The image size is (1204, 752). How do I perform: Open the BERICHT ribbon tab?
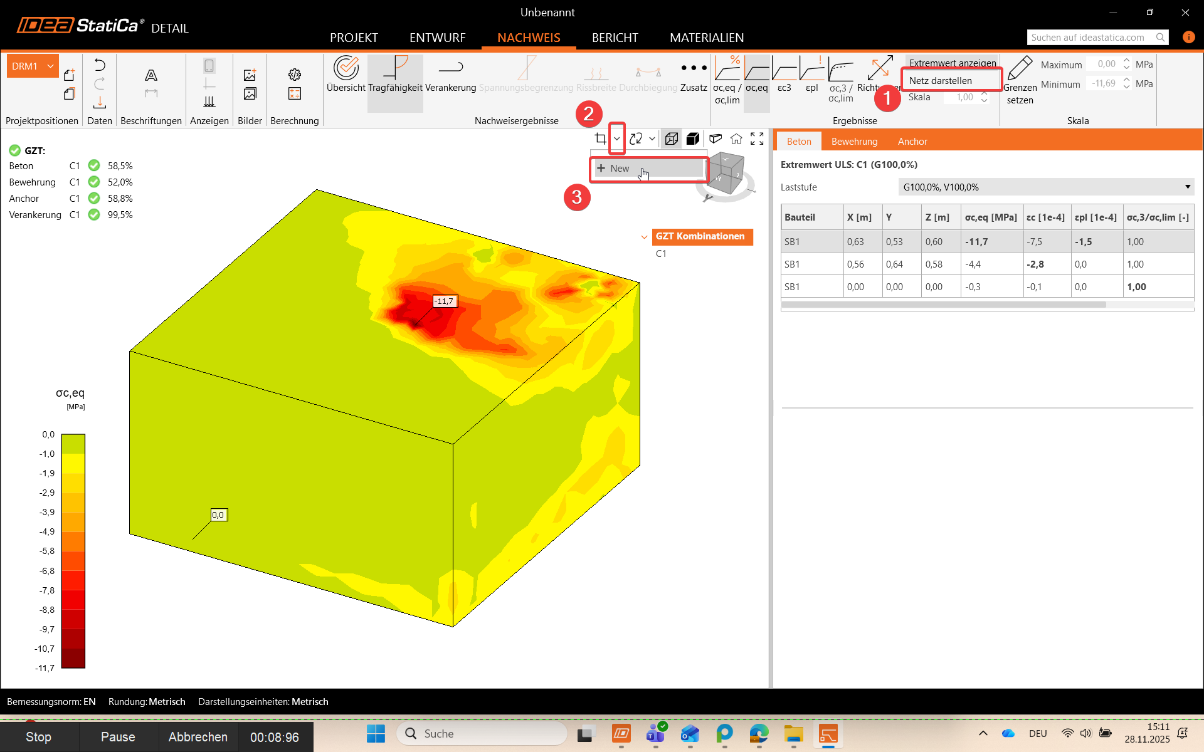point(615,38)
